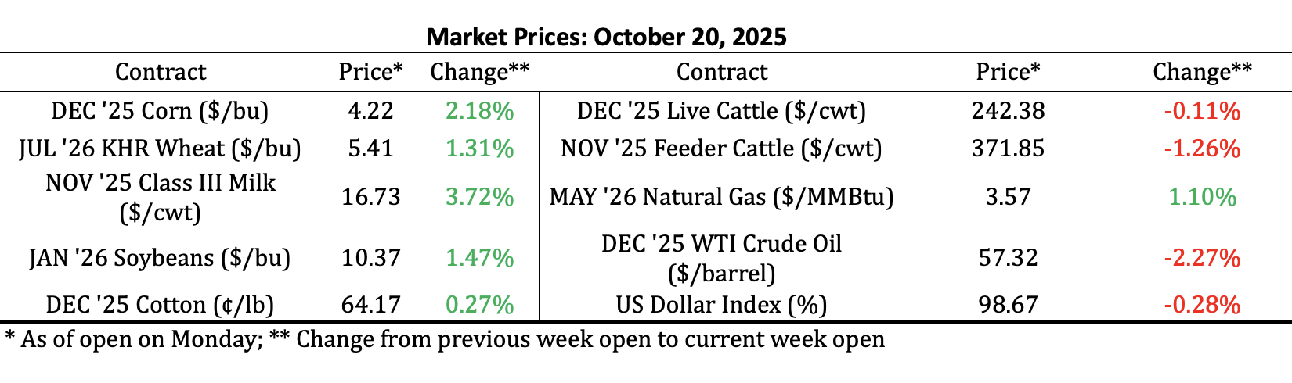Select MAY '26 Natural Gas contract cell
This screenshot has height=383, width=1292.
(x=721, y=197)
